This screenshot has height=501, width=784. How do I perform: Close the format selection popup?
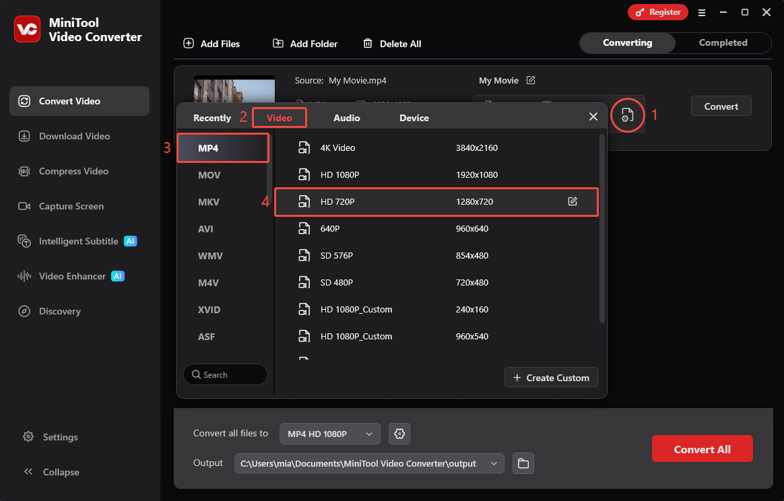pos(593,116)
